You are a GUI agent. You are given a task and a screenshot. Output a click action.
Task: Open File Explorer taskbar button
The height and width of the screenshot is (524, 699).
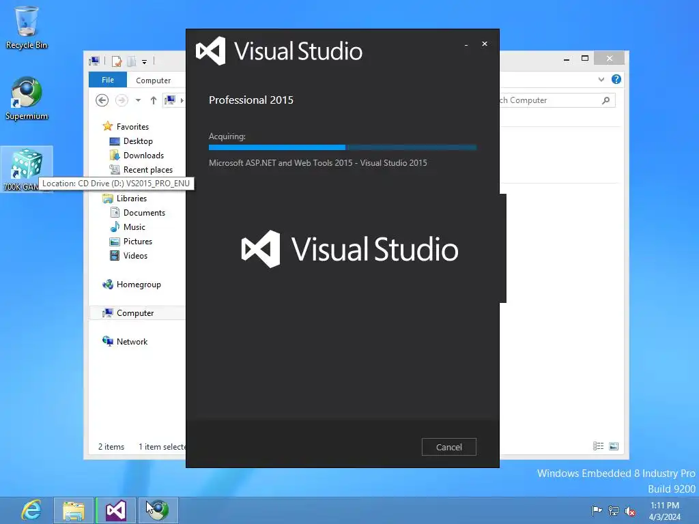pos(74,510)
